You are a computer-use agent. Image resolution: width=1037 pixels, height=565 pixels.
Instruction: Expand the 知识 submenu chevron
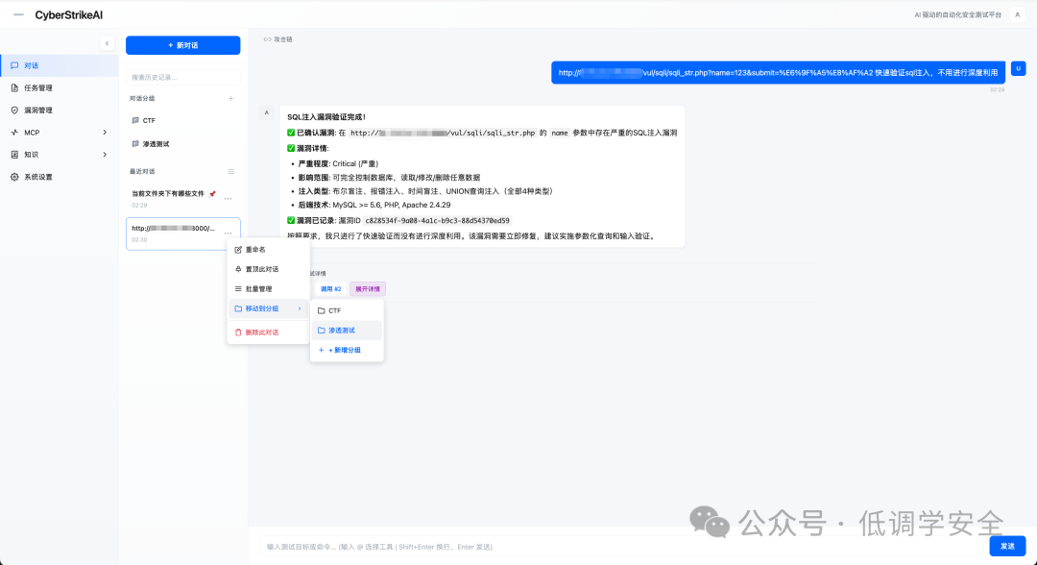click(105, 155)
